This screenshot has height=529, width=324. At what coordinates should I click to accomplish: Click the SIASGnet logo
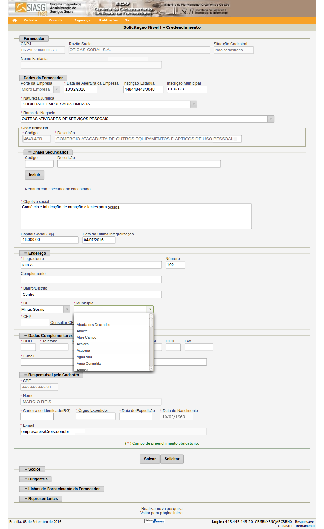[x=31, y=9]
